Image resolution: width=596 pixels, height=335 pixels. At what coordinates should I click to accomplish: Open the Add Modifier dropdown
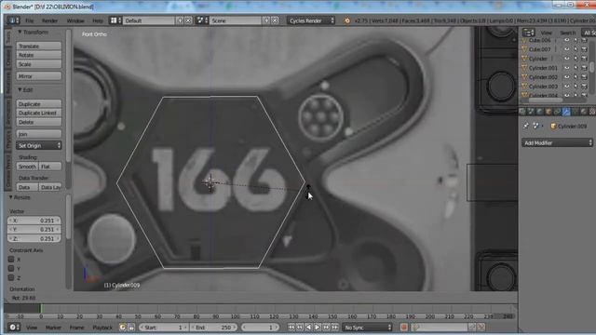[x=557, y=142]
